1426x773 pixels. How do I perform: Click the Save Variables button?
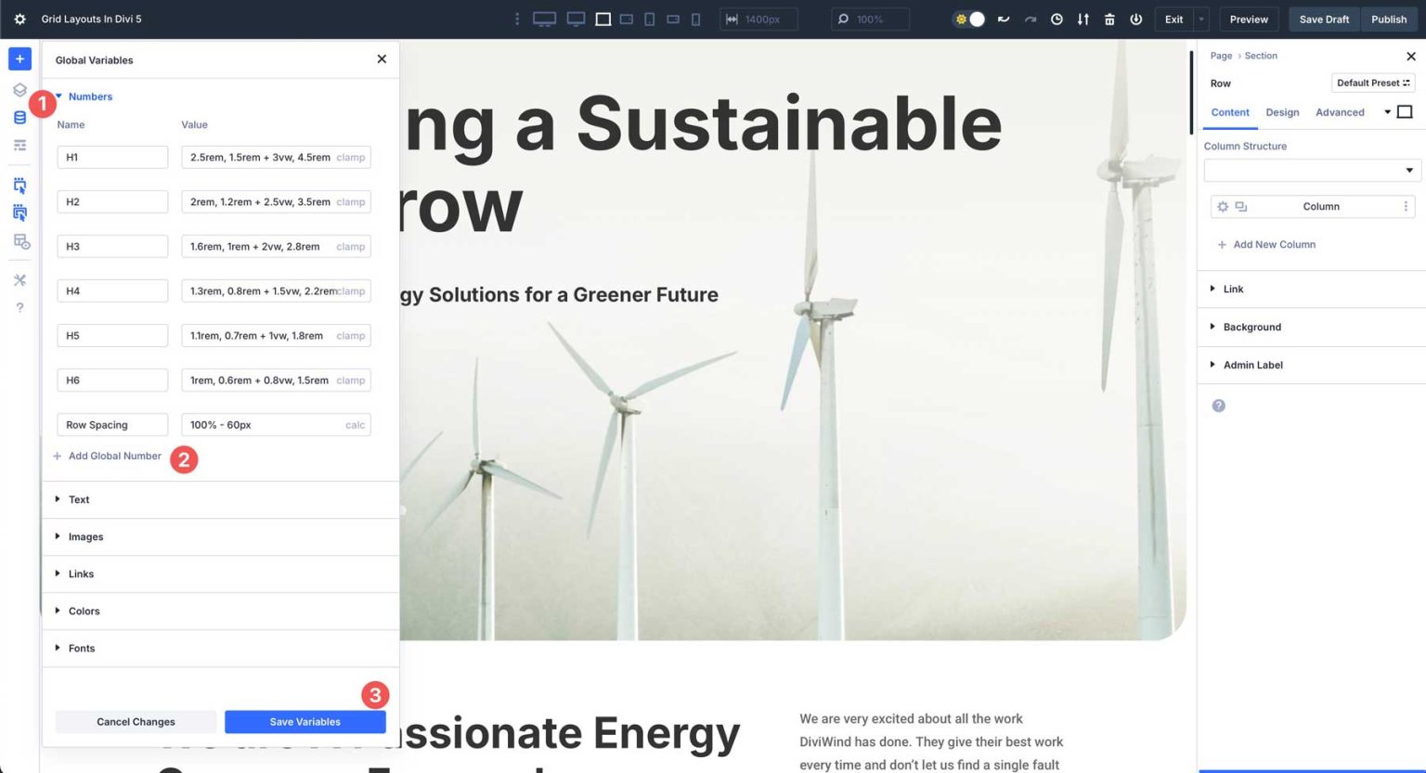click(x=305, y=721)
